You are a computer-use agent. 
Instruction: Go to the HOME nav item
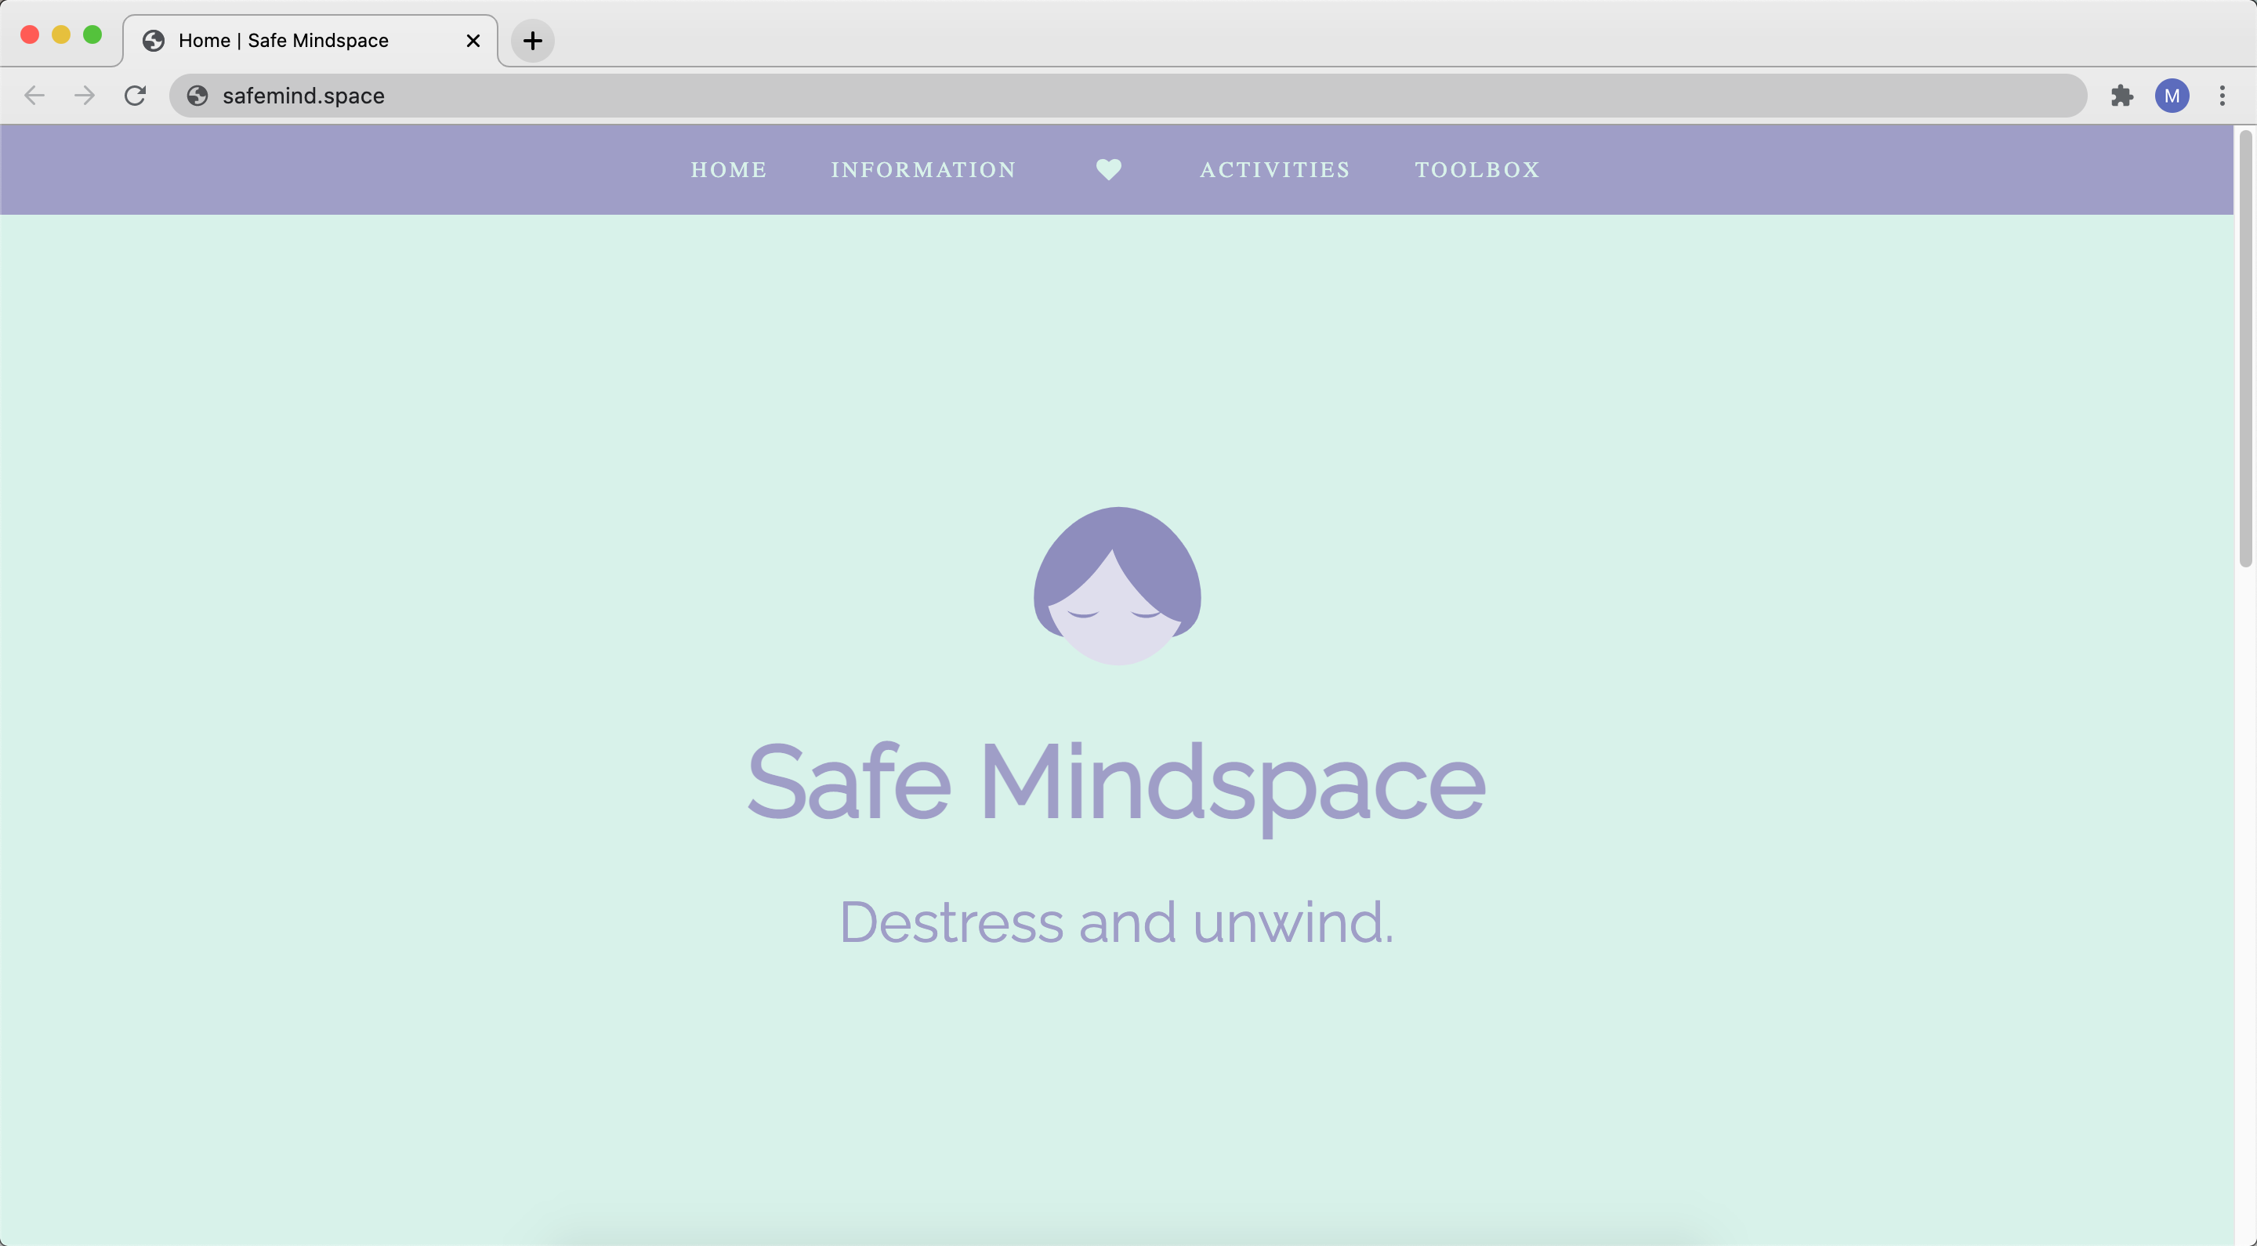(x=728, y=170)
